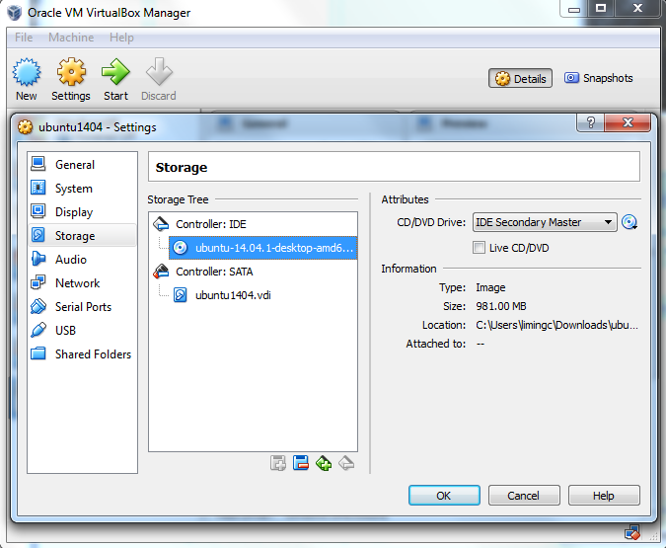
Task: Open the File menu
Action: click(24, 38)
